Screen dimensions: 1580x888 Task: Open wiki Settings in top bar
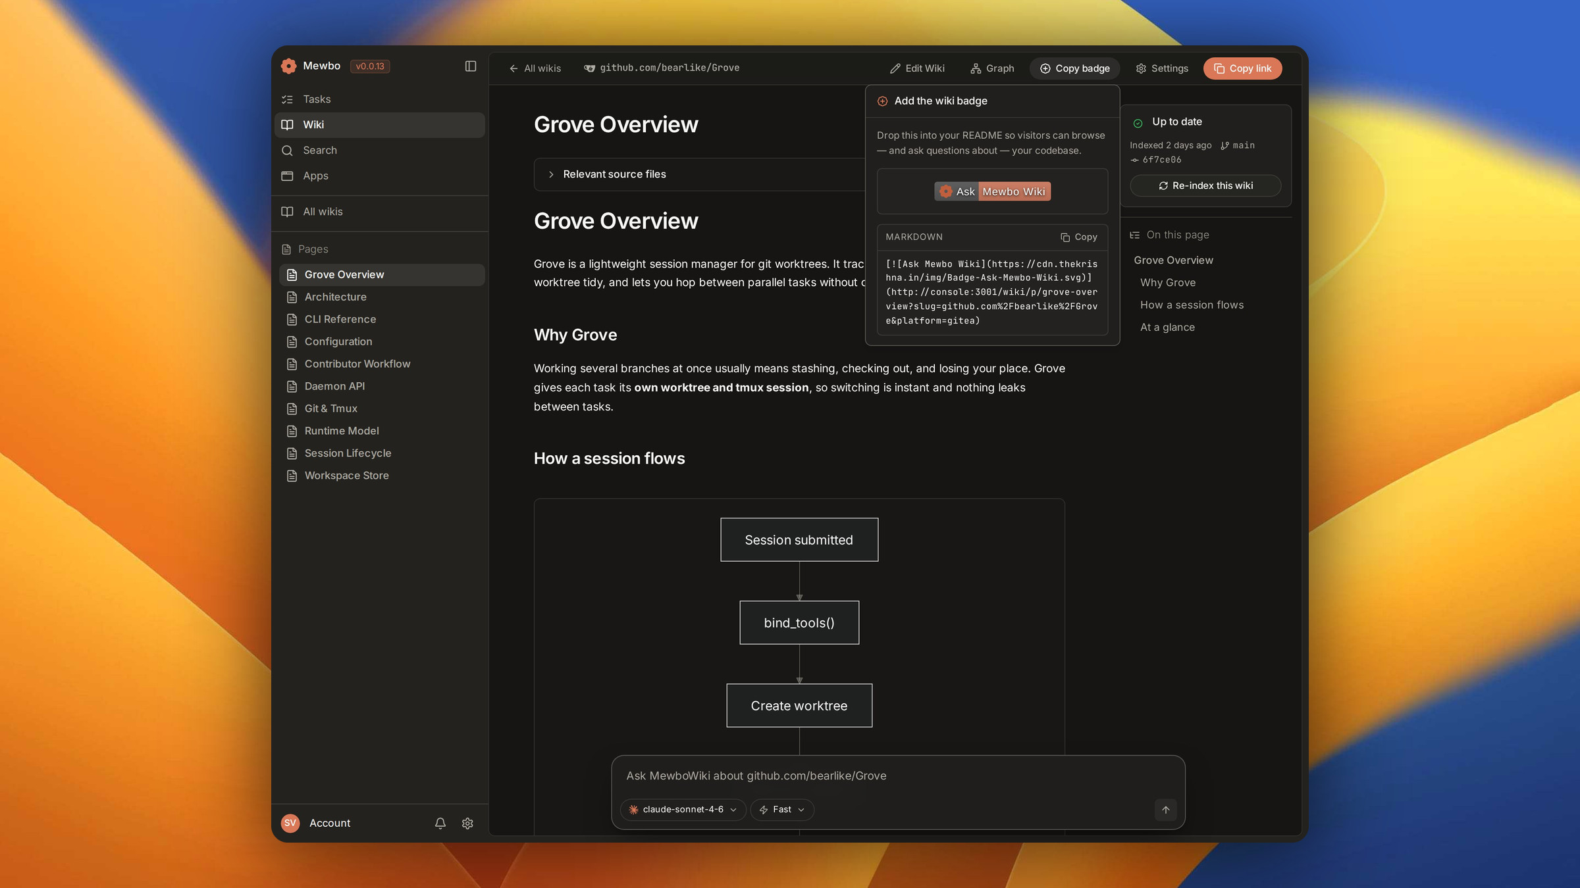coord(1162,68)
